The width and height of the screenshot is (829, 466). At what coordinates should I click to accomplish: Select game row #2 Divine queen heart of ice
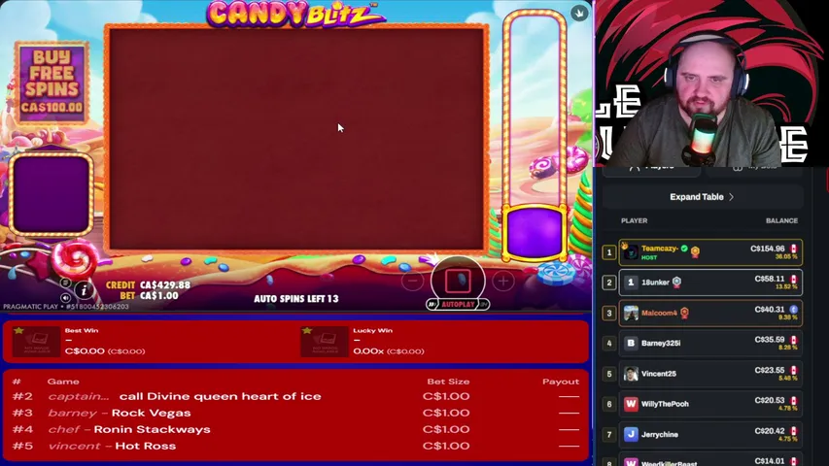point(296,396)
